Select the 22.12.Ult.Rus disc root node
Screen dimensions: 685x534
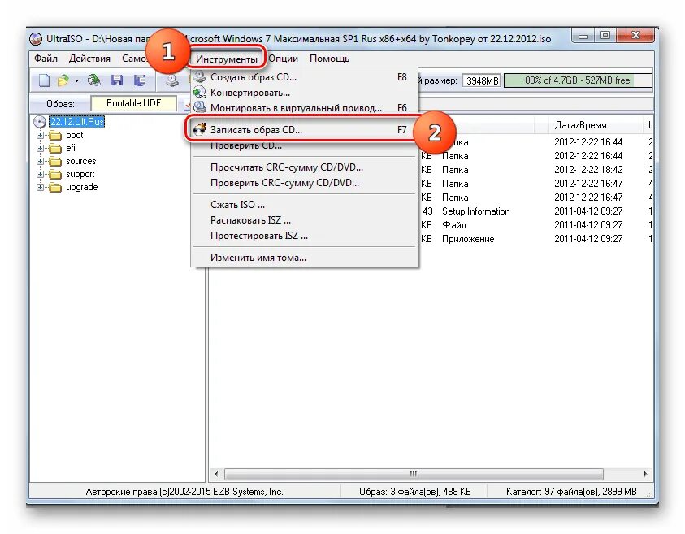pyautogui.click(x=76, y=121)
